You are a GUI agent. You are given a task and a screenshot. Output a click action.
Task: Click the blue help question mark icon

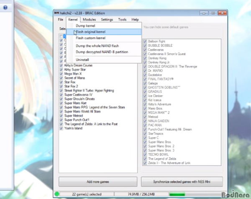click(x=5, y=8)
